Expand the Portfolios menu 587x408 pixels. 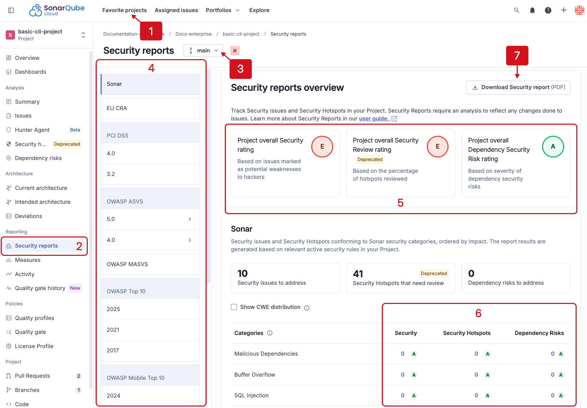pos(223,10)
